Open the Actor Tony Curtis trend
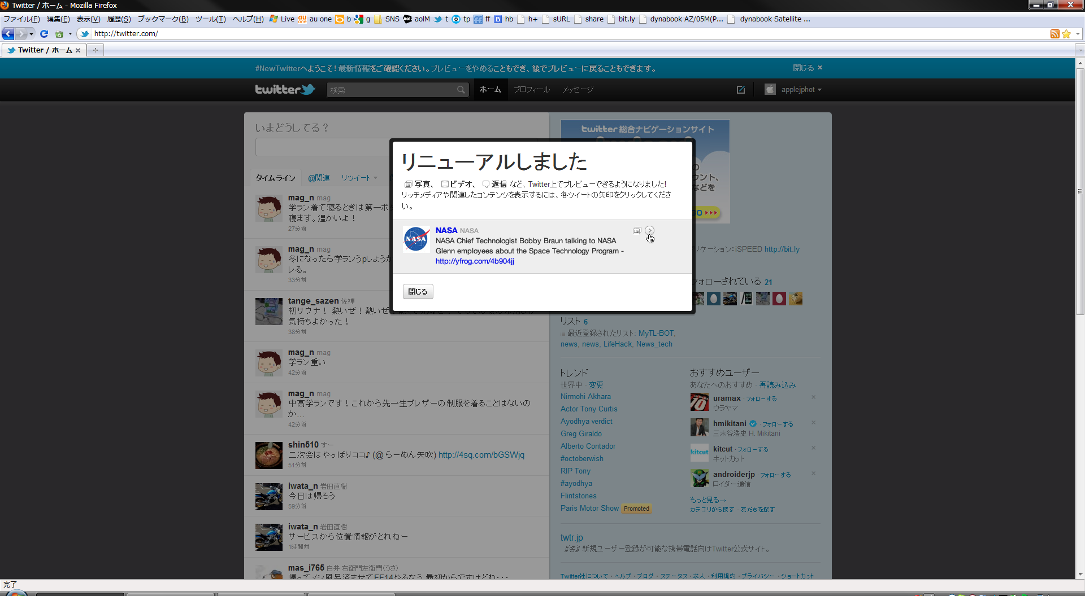1085x596 pixels. click(x=589, y=409)
